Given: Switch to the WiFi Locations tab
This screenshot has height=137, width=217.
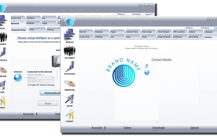Looking at the screenshot, I should coord(179,32).
